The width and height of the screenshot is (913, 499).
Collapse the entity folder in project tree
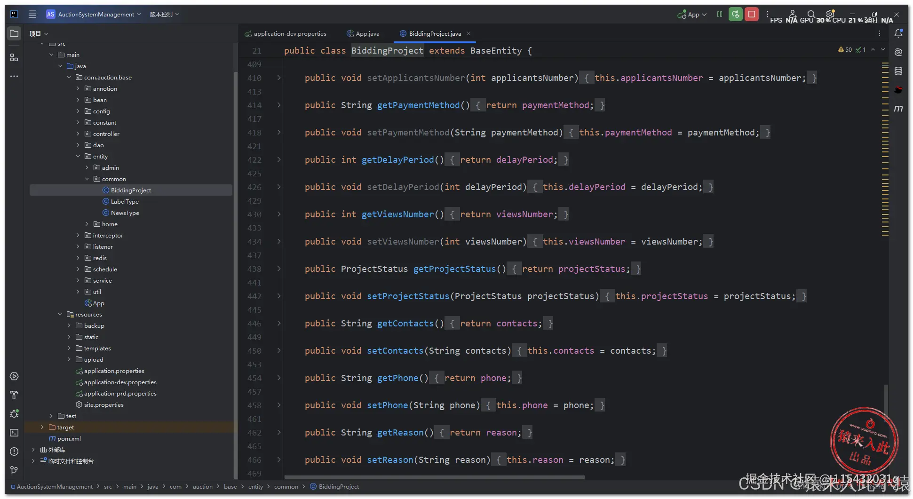78,156
